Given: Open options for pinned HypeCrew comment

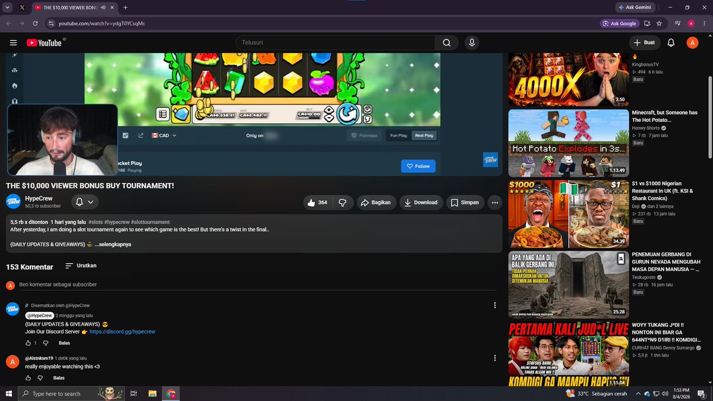Looking at the screenshot, I should click(495, 305).
